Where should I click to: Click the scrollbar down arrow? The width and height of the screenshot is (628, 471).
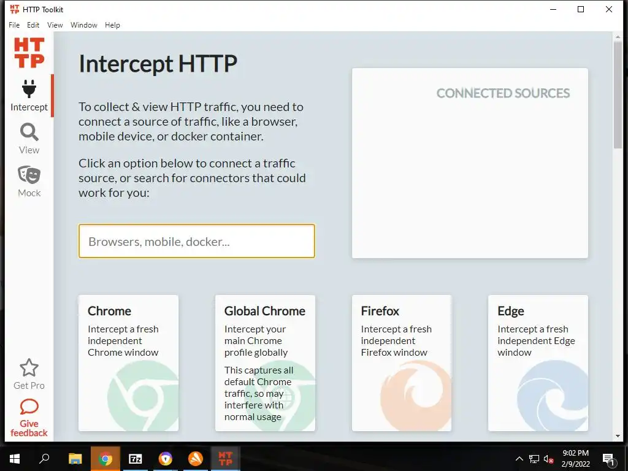(618, 436)
